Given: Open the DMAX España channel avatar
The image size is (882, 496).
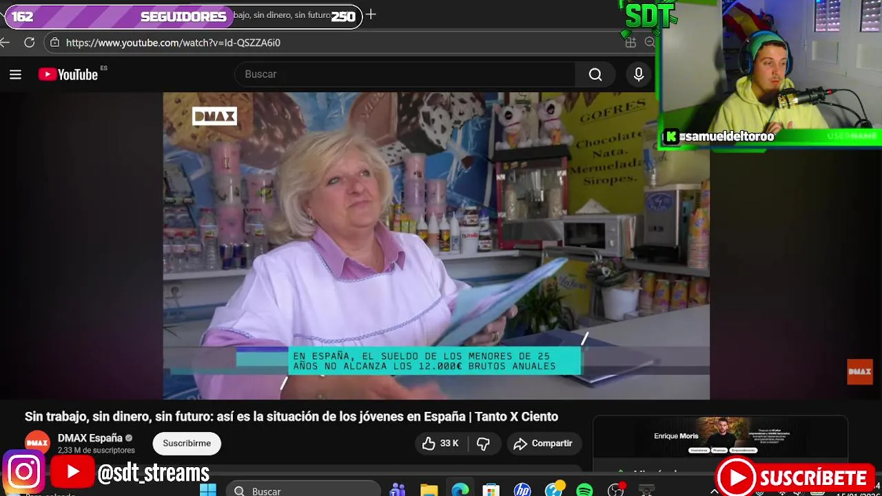Looking at the screenshot, I should pyautogui.click(x=37, y=443).
